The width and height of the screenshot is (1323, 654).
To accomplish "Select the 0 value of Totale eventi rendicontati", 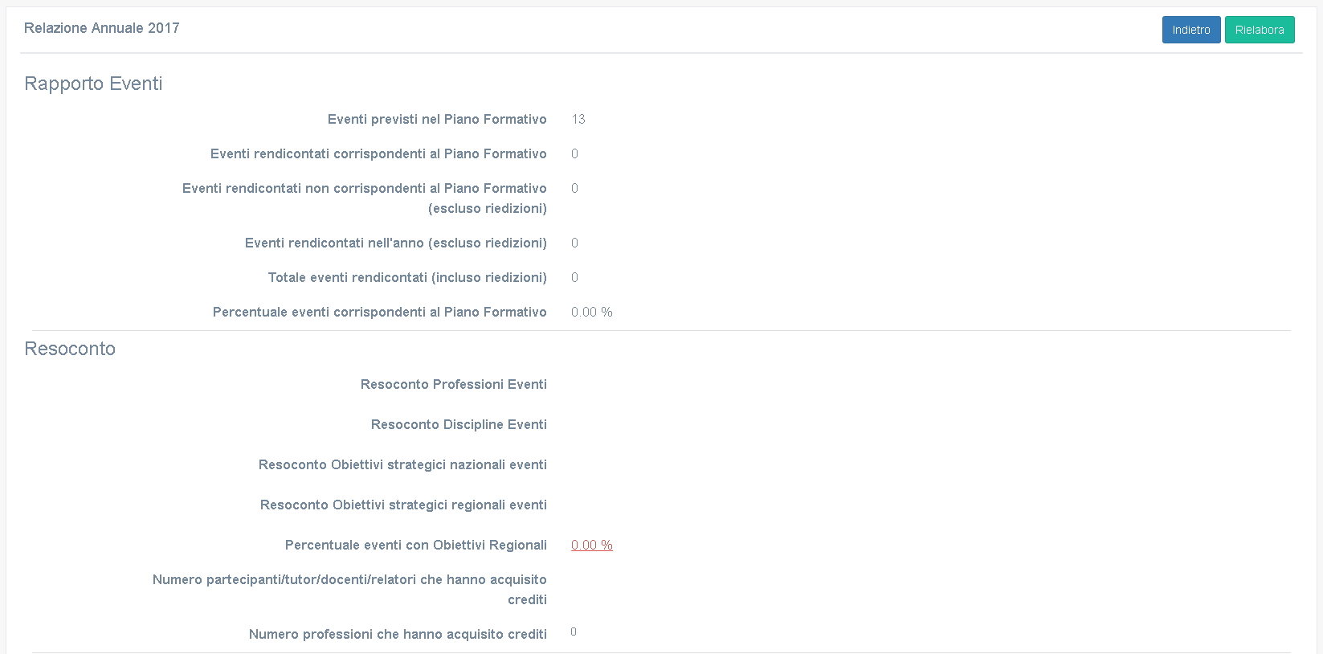I will pyautogui.click(x=574, y=277).
